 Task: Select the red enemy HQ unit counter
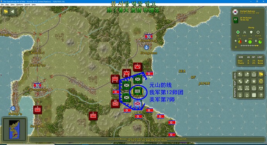[115, 103]
